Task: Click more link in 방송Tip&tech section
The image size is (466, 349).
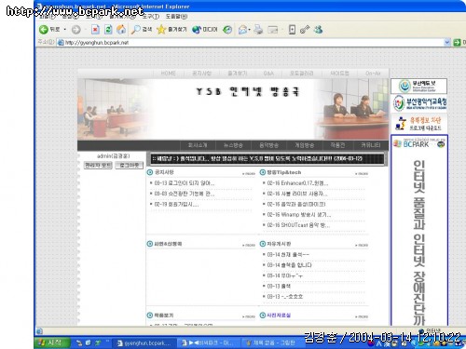Action: pyautogui.click(x=362, y=174)
